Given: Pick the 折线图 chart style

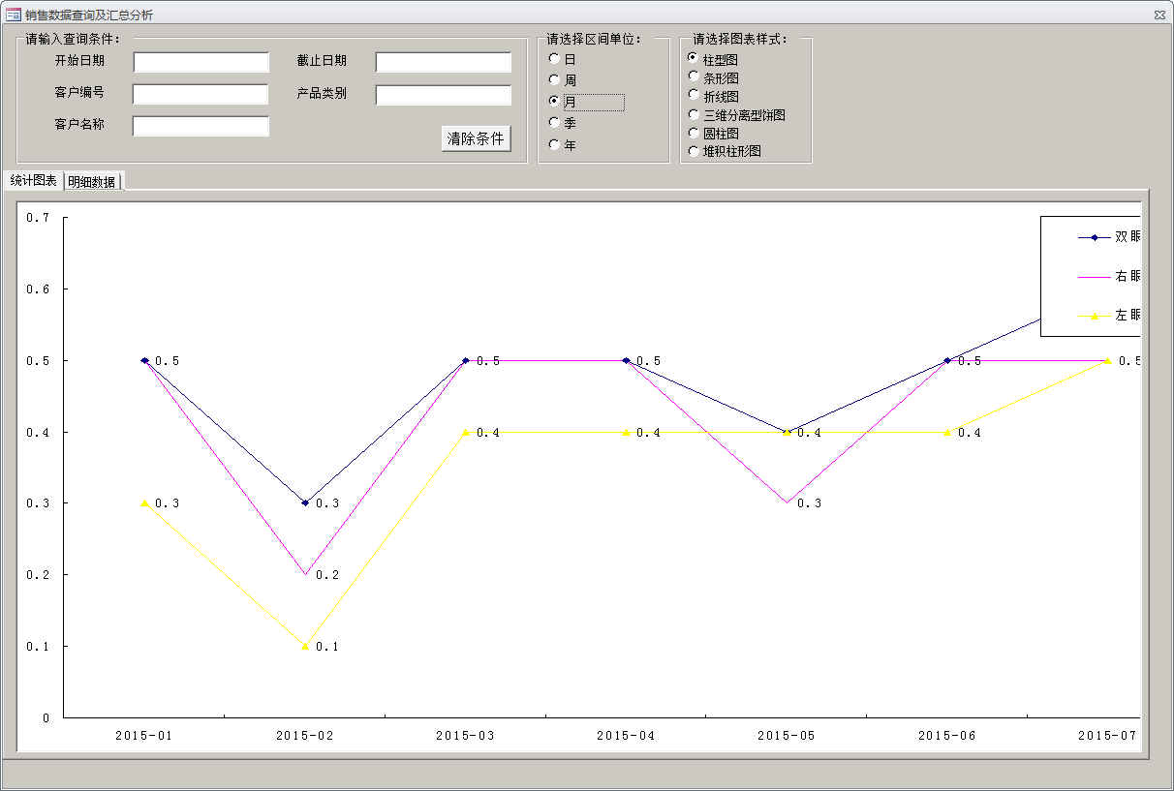Looking at the screenshot, I should [694, 95].
